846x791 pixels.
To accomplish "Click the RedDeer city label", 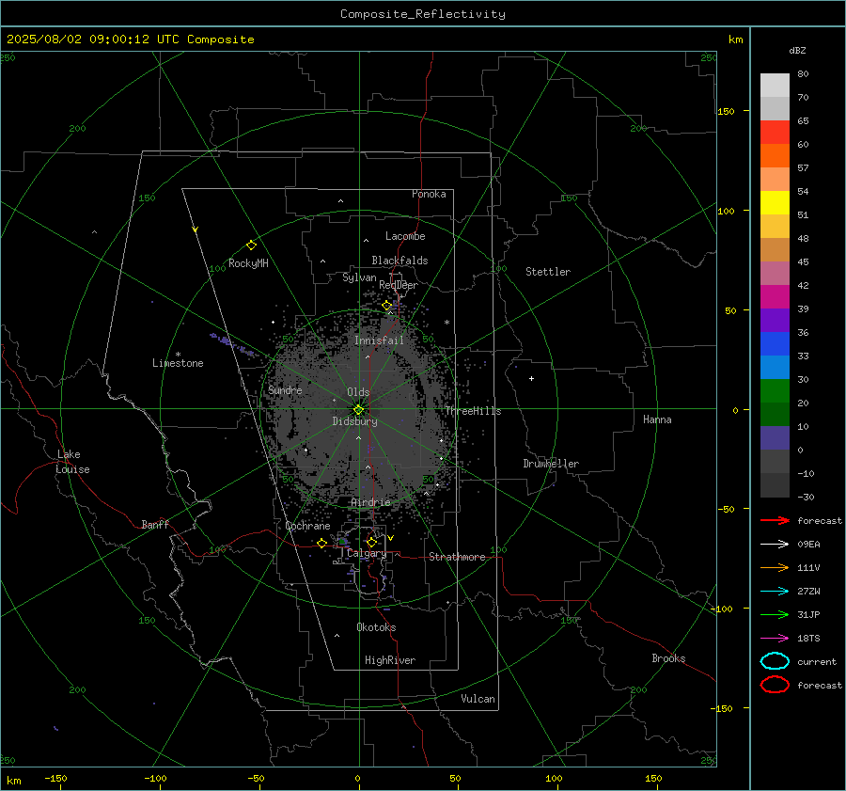I will click(399, 285).
